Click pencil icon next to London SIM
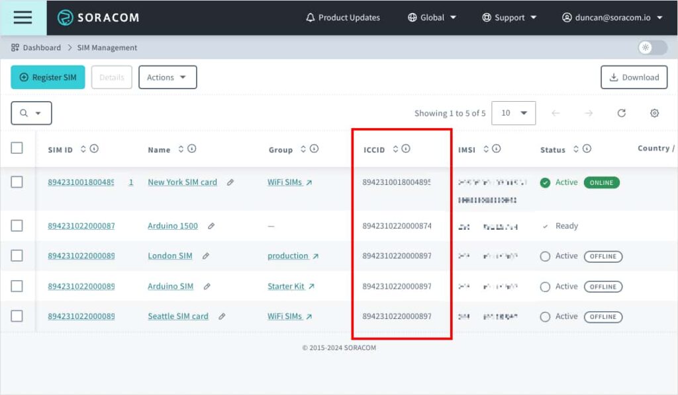678x395 pixels. (206, 256)
